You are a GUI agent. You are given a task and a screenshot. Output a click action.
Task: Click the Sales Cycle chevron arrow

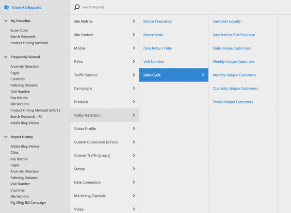pyautogui.click(x=203, y=75)
